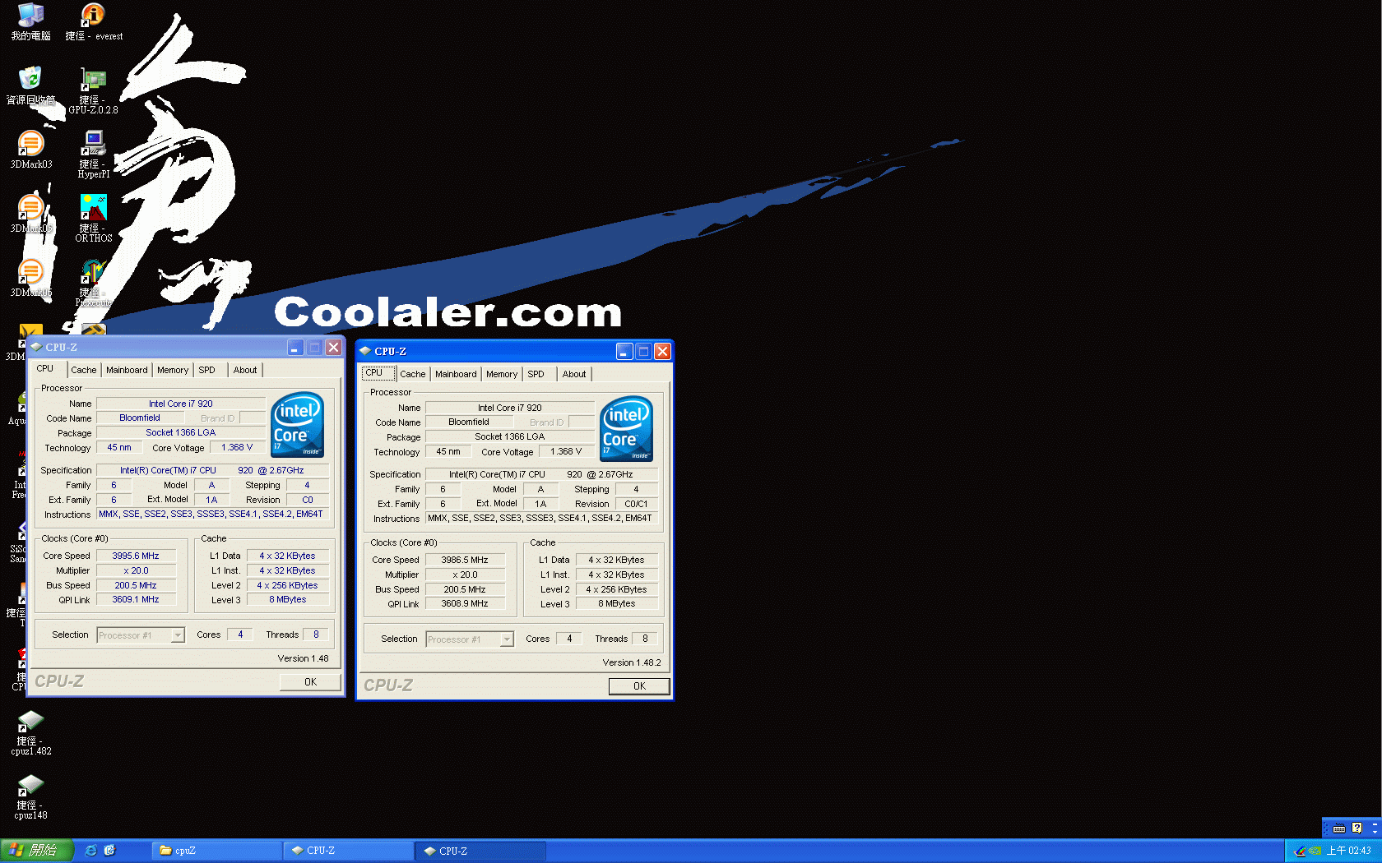Viewport: 1382px width, 863px height.
Task: Close the left CPU-Z window
Action: pyautogui.click(x=333, y=348)
